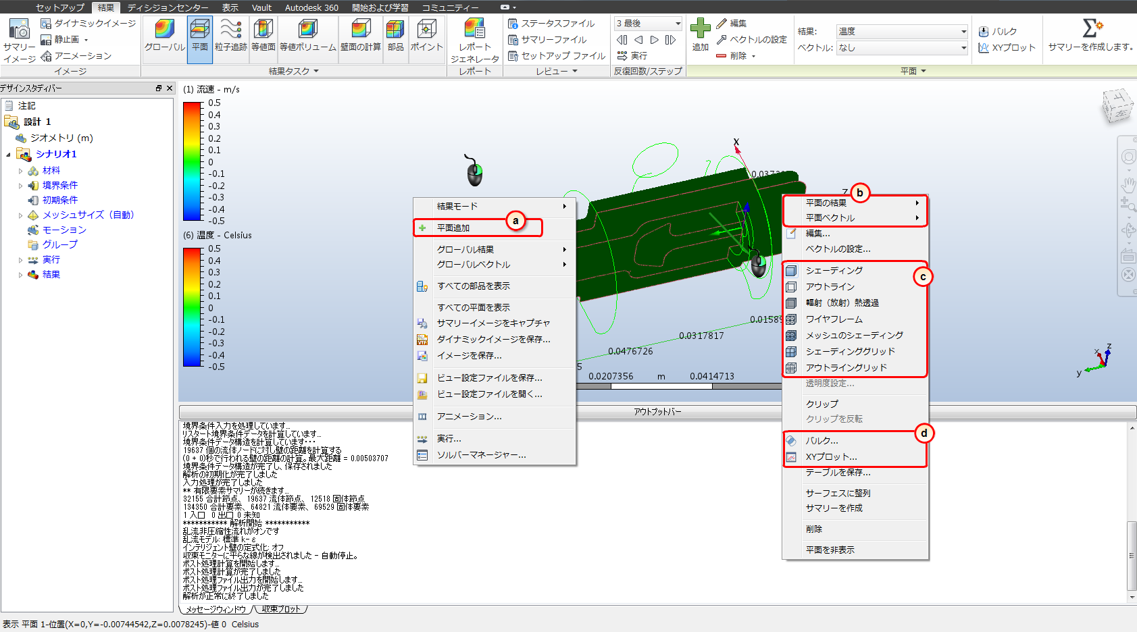1137x632 pixels.
Task: Open the ベクトル 'なし' dropdown
Action: coord(903,48)
